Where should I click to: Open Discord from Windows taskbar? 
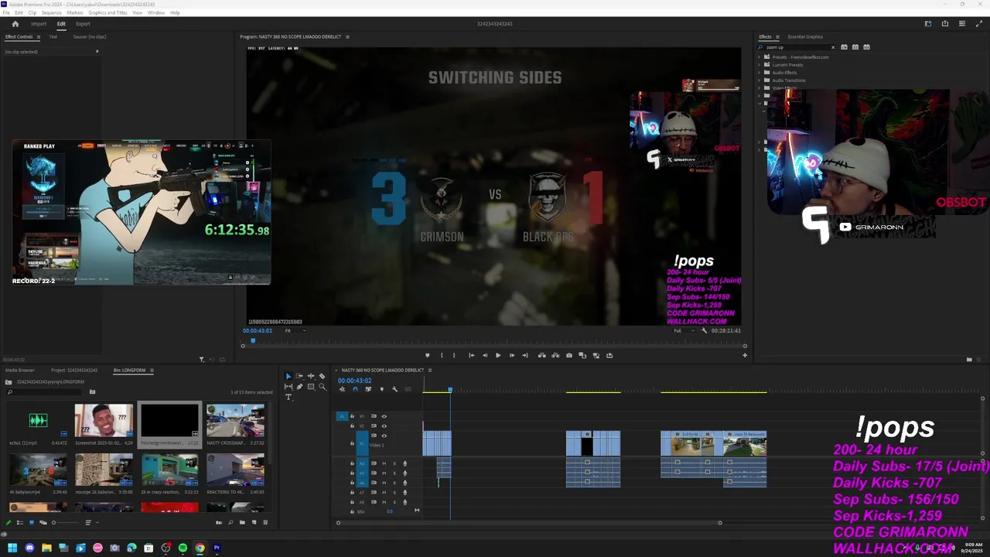tap(29, 548)
